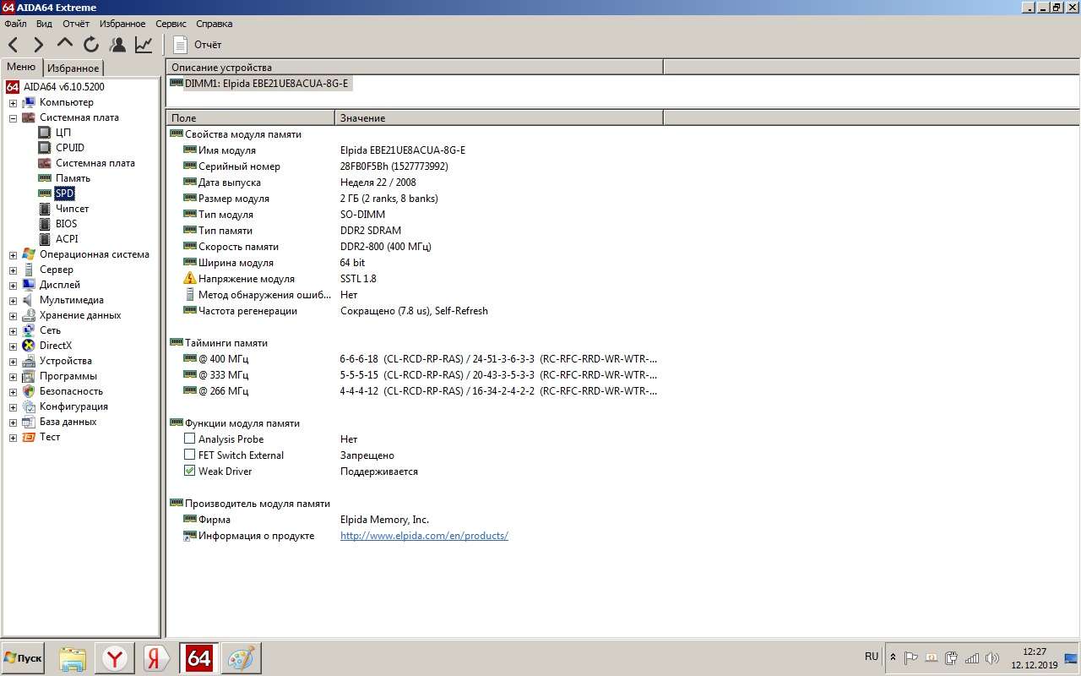The width and height of the screenshot is (1081, 676).
Task: Click the RU language indicator in tray
Action: click(872, 657)
